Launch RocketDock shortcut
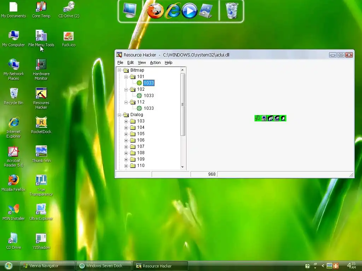The width and height of the screenshot is (362, 271). click(x=41, y=125)
